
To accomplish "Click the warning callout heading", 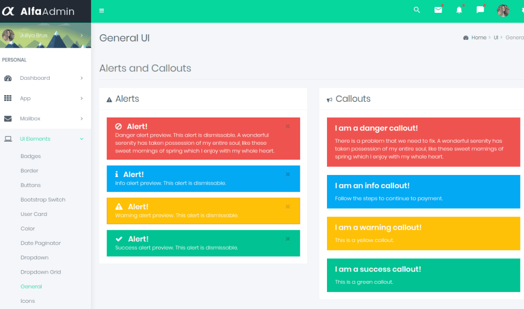I will click(378, 228).
